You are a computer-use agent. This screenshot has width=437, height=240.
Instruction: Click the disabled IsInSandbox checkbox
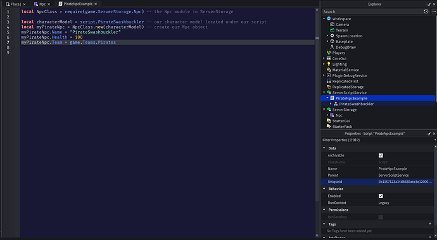tap(381, 217)
